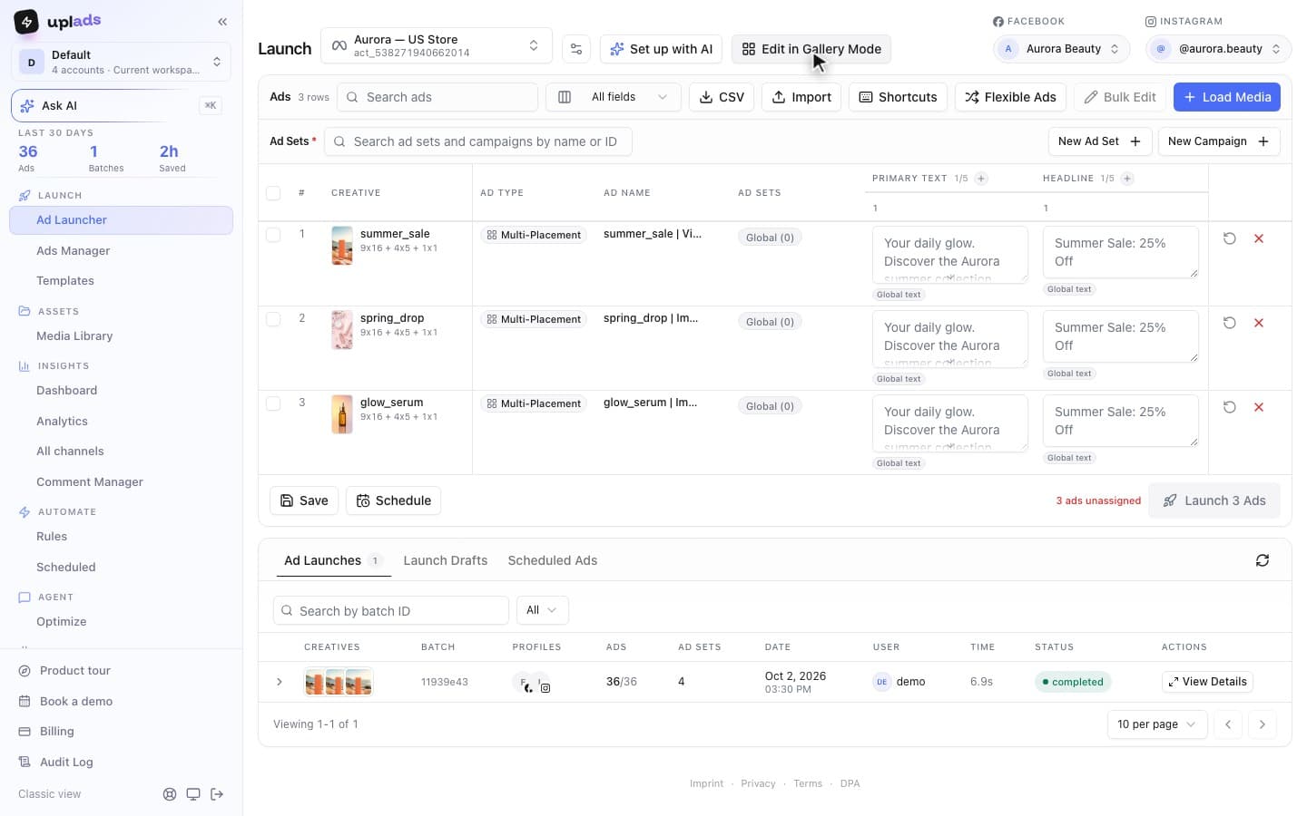Click the Search by batch ID field

[391, 611]
